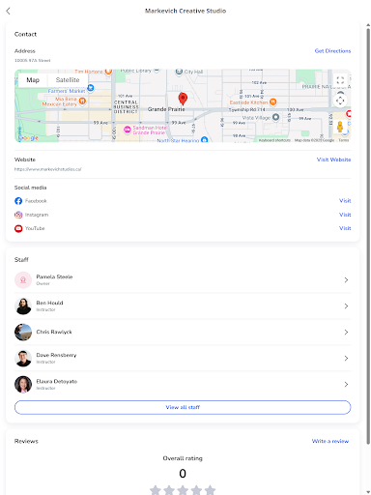Viewport: 371px width, 495px height.
Task: Click the Sandman Hotel map marker
Action: point(128,130)
